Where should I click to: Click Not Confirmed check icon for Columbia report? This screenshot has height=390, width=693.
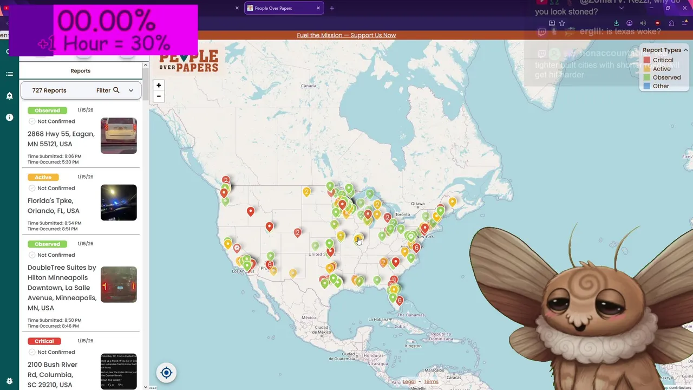[x=32, y=352]
